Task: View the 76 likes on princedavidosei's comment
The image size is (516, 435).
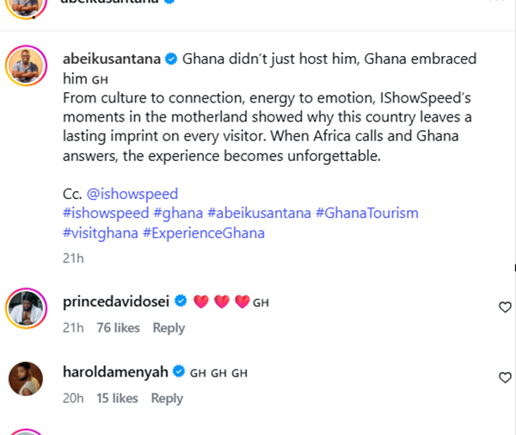Action: click(118, 327)
